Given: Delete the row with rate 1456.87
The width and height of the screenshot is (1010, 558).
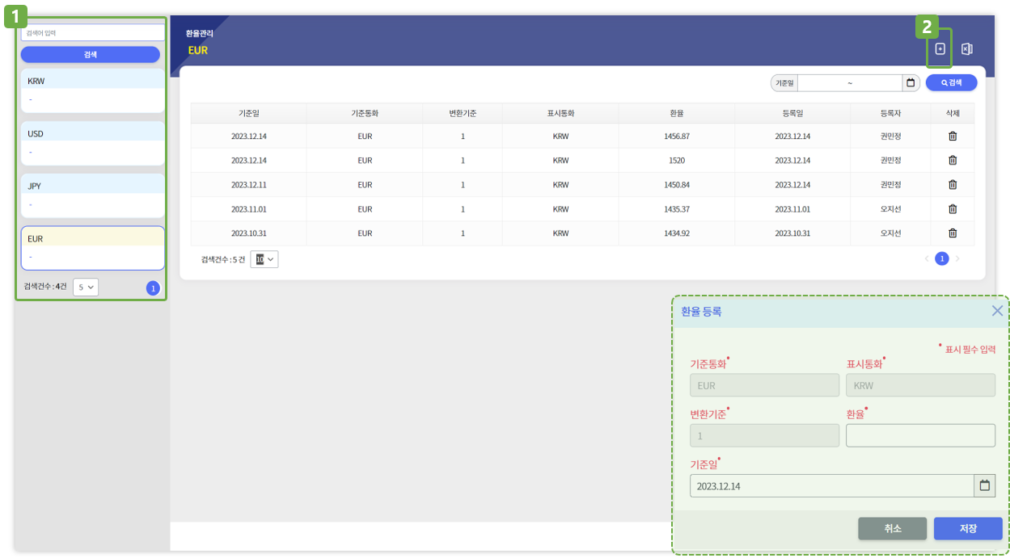Looking at the screenshot, I should click(x=953, y=136).
